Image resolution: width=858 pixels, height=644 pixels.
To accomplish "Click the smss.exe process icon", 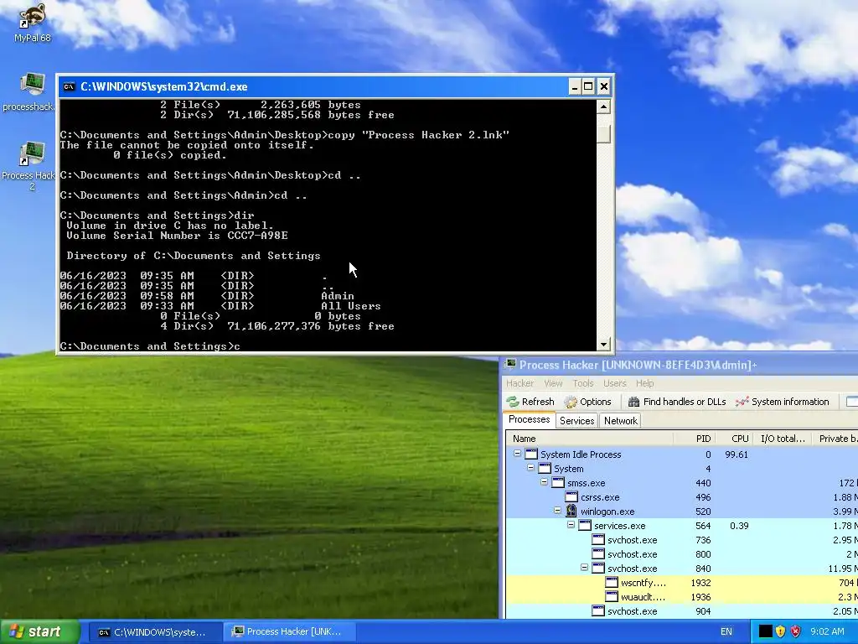I will tap(557, 483).
